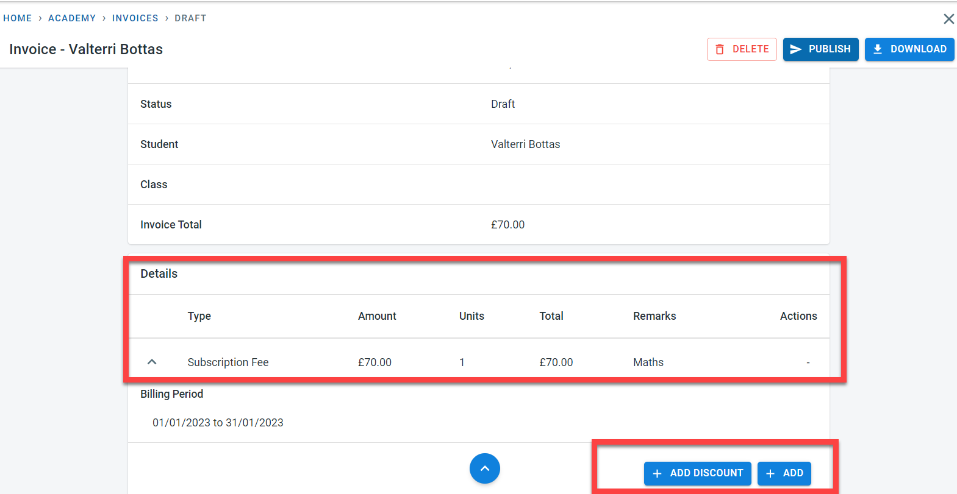
Task: Click the trash icon on the Delete button
Action: pyautogui.click(x=720, y=49)
